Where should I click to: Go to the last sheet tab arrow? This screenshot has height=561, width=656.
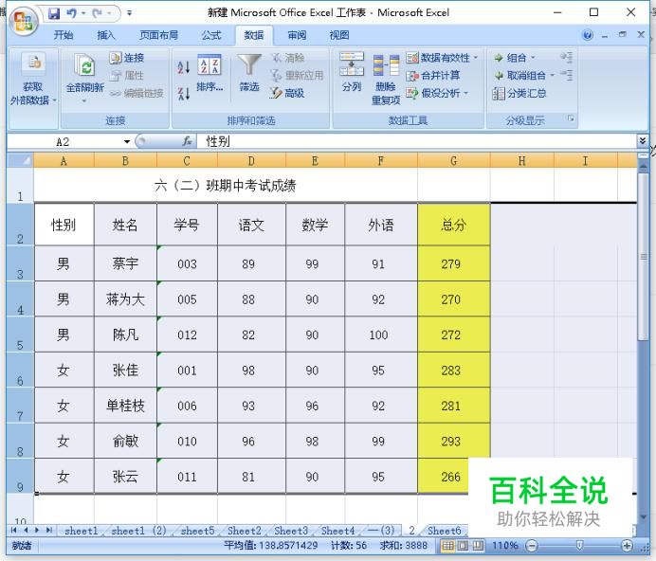point(49,530)
